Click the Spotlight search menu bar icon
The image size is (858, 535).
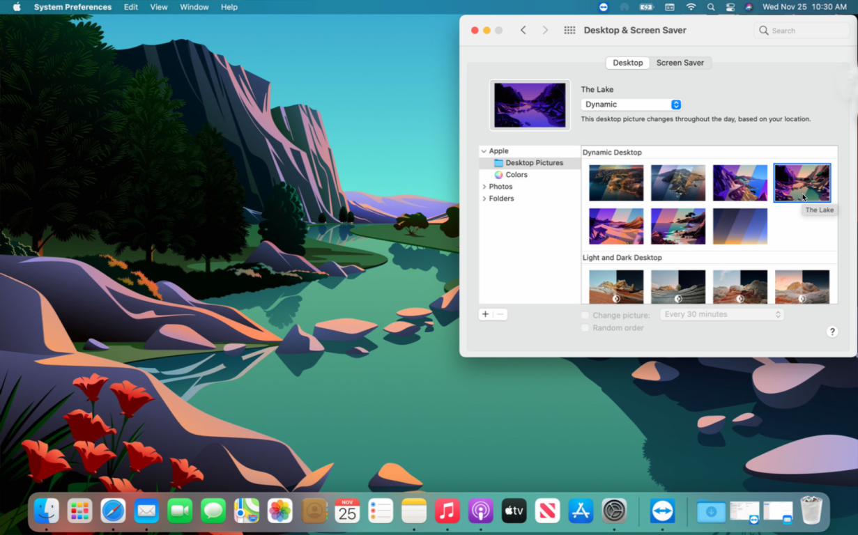tap(711, 7)
